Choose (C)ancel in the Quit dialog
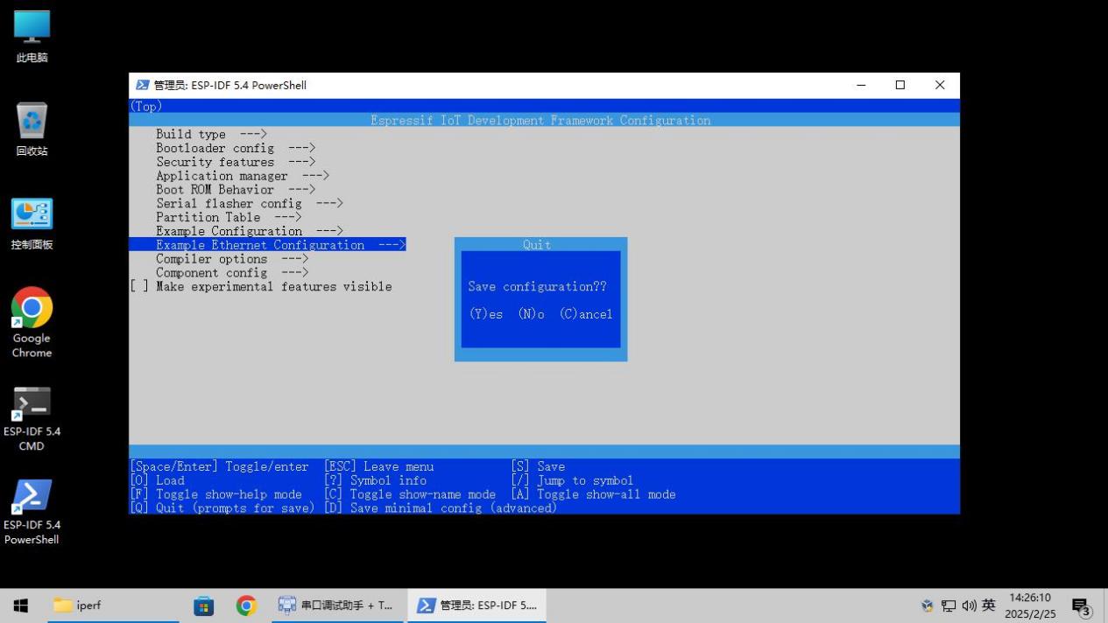This screenshot has width=1108, height=623. pyautogui.click(x=585, y=314)
